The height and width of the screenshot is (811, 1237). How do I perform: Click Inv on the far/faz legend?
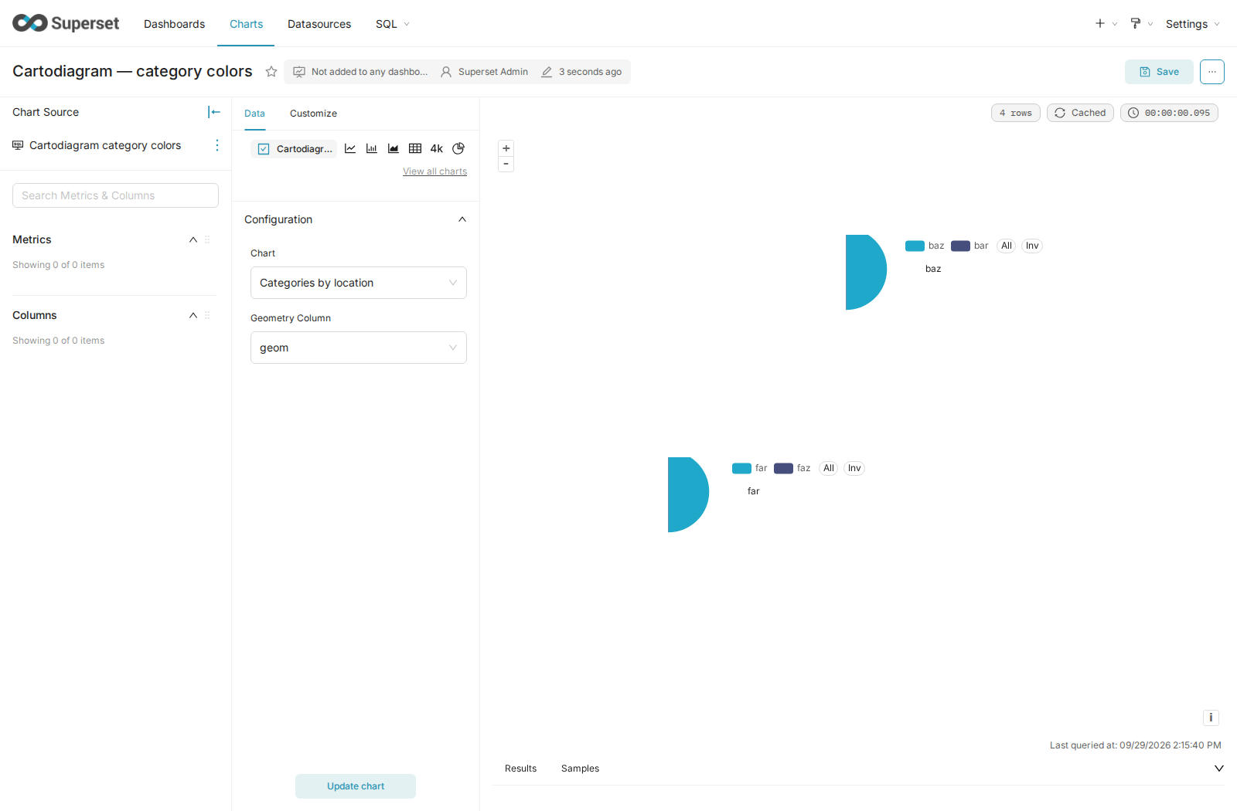click(854, 468)
